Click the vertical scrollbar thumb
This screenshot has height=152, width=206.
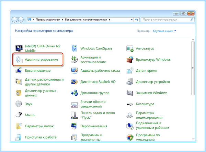[193, 68]
